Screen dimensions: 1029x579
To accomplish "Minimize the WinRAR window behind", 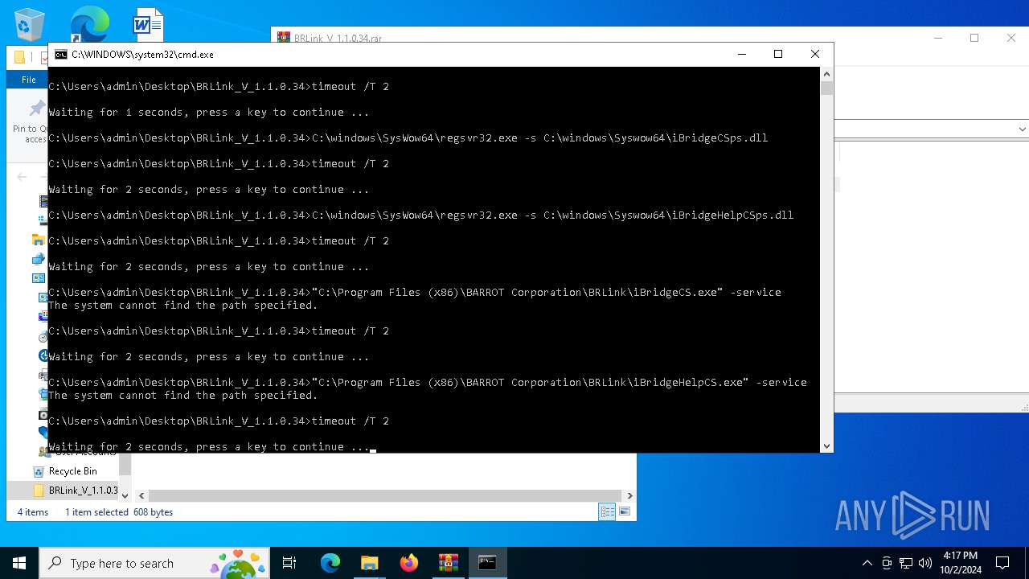I will [937, 38].
